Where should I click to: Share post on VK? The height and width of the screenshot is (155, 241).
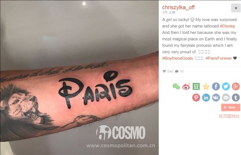tap(216, 97)
